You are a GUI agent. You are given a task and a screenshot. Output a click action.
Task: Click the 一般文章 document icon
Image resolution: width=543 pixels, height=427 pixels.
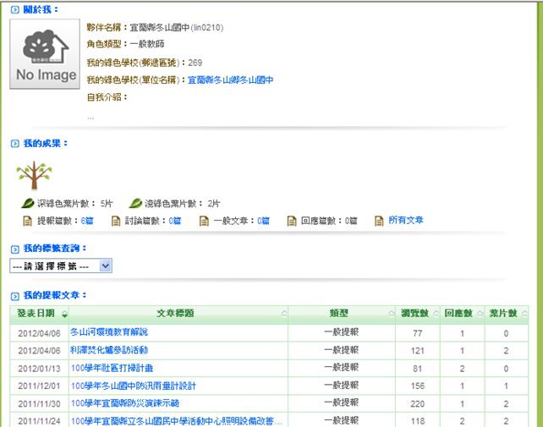203,221
